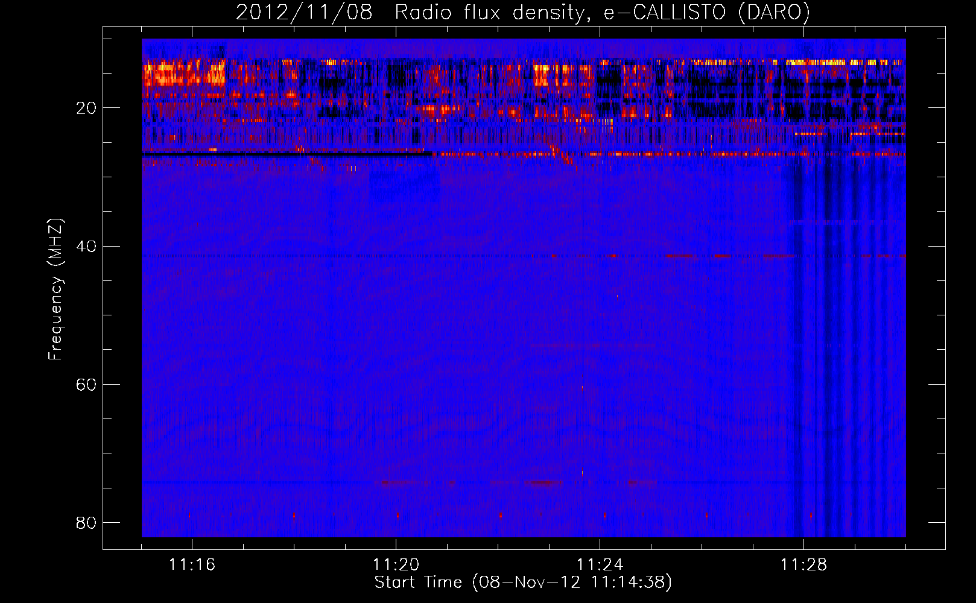Click the '20' frequency tick label
Image resolution: width=976 pixels, height=603 pixels.
[x=86, y=108]
